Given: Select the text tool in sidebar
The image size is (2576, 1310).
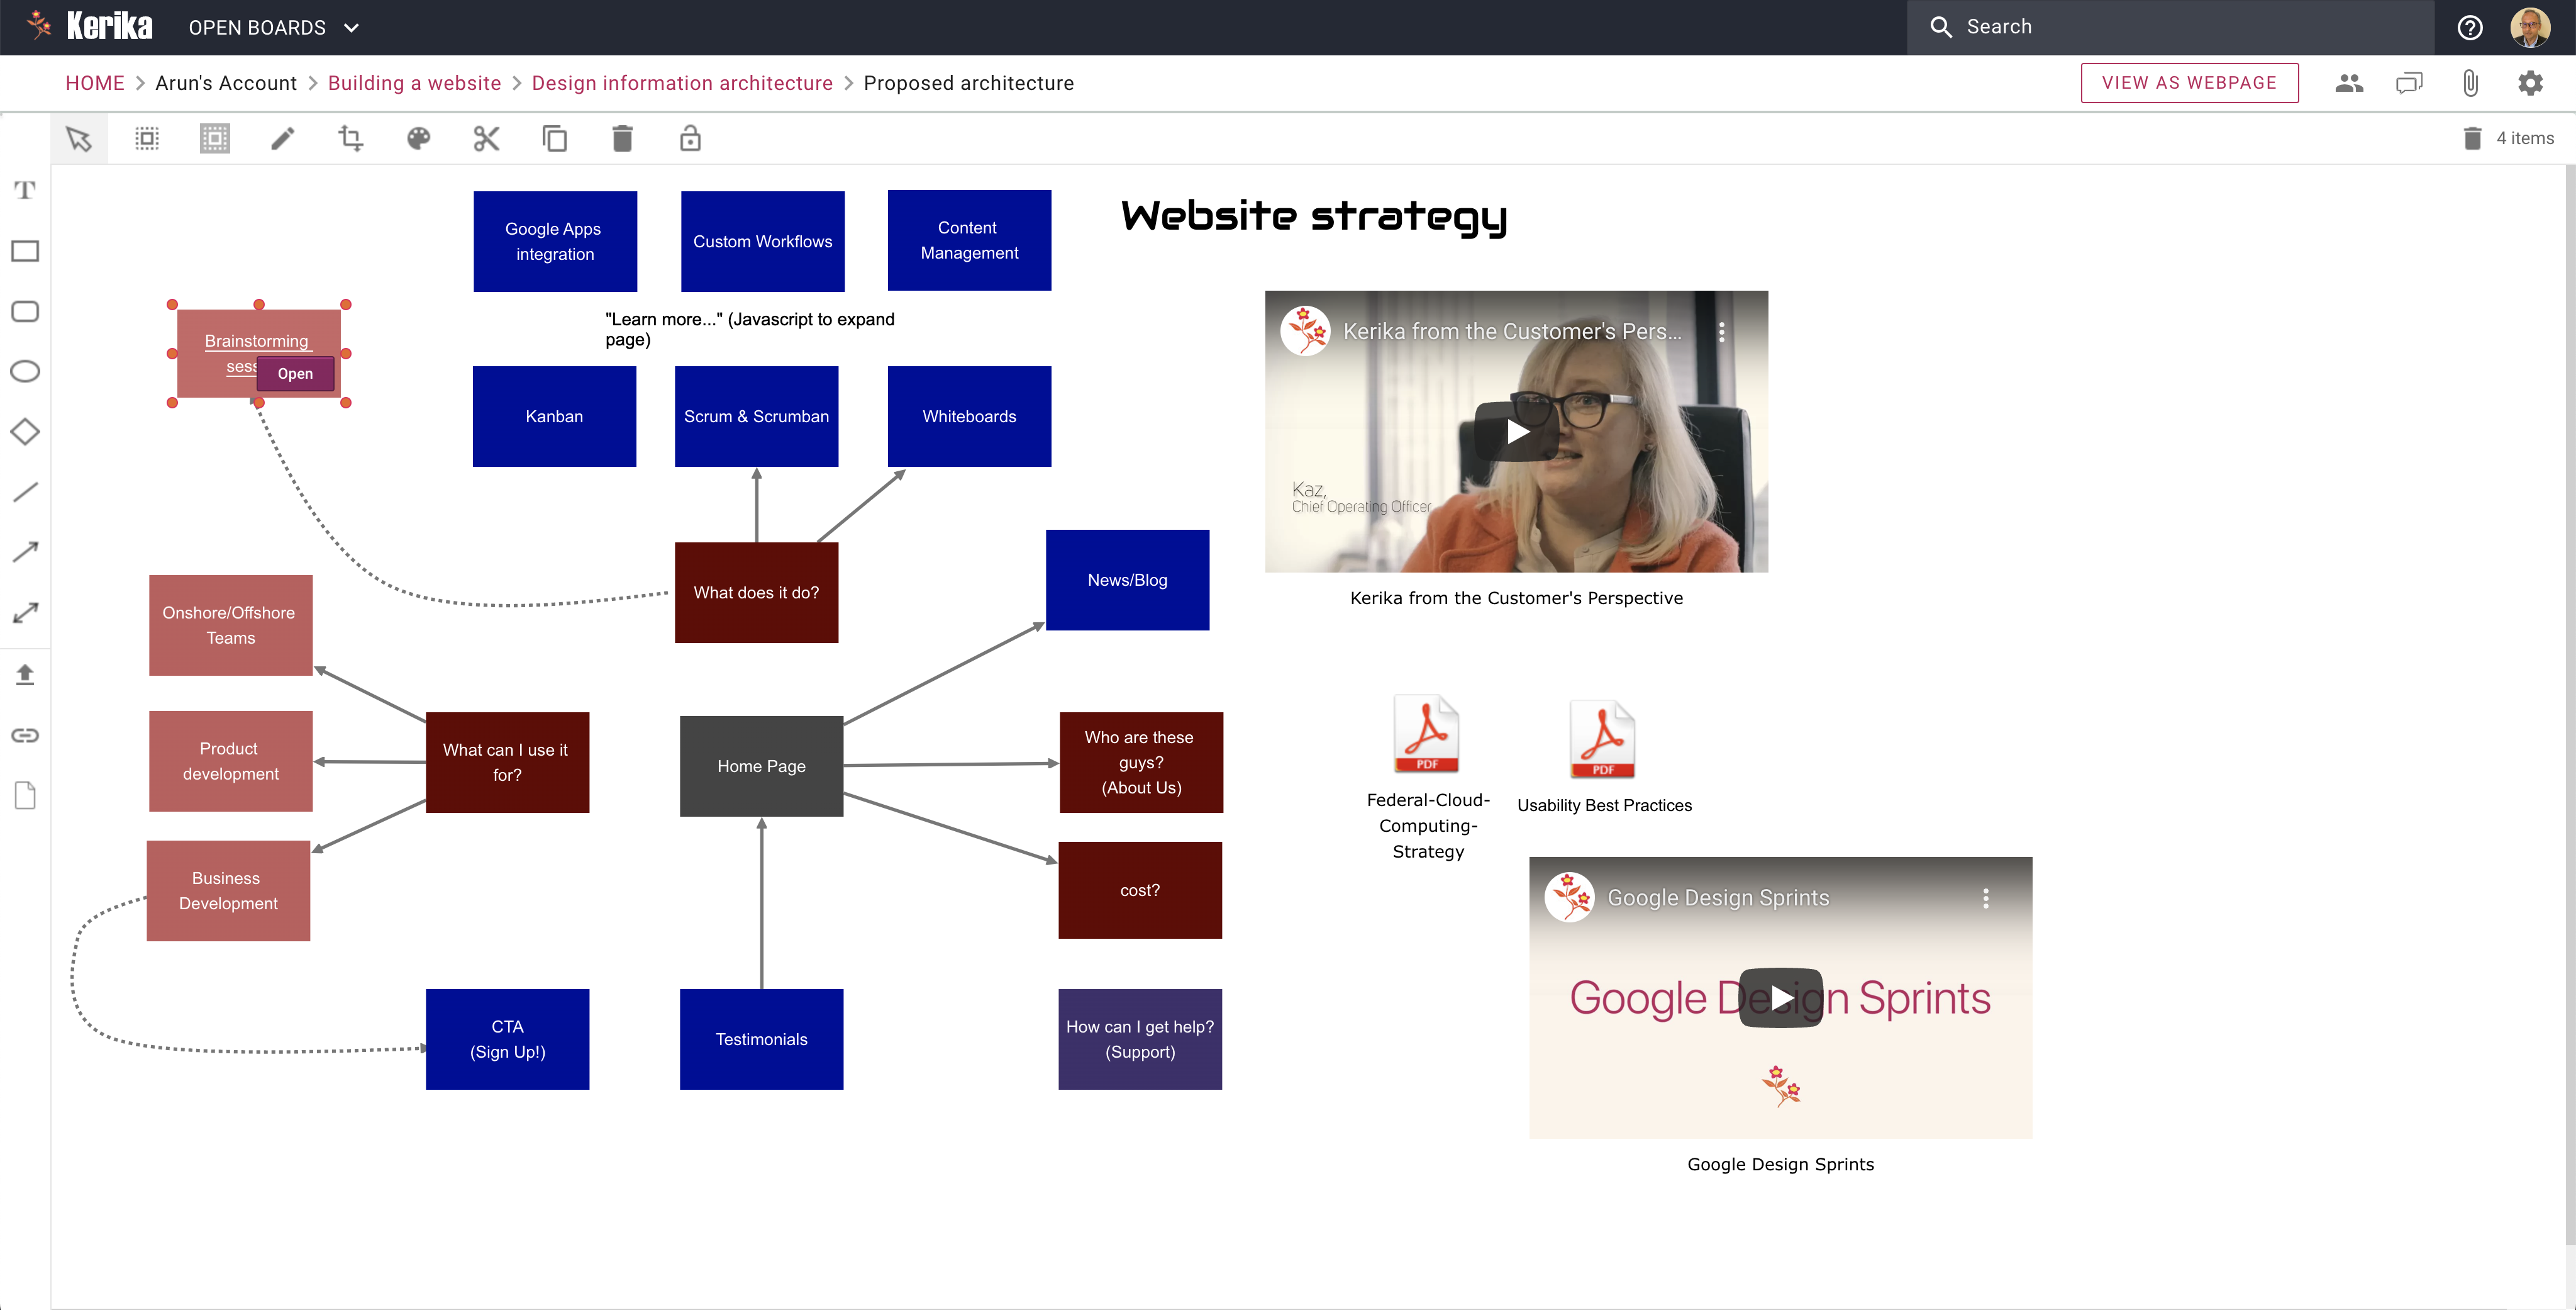Looking at the screenshot, I should point(25,190).
